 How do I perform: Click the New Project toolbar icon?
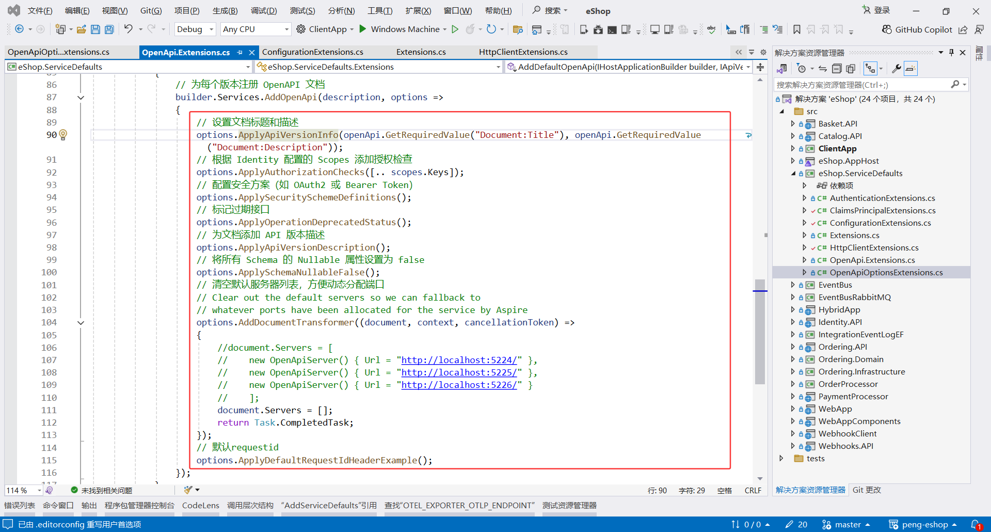coord(60,29)
